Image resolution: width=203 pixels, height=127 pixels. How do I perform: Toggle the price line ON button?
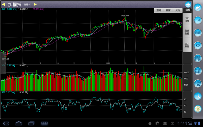tap(198, 84)
